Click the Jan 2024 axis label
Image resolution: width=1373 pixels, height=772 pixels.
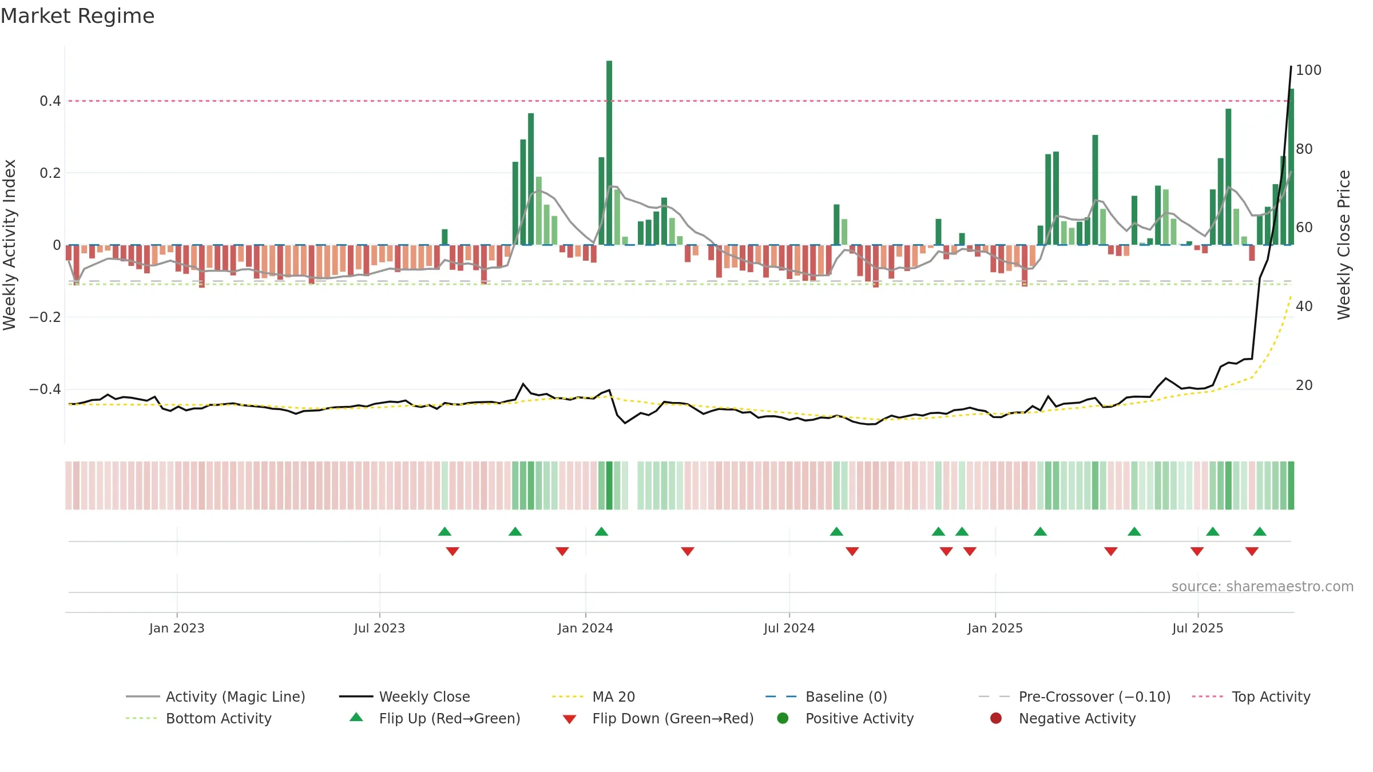585,628
